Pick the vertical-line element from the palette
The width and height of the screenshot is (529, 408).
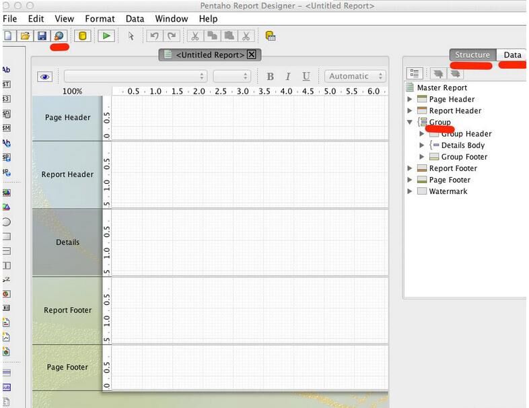pyautogui.click(x=6, y=265)
